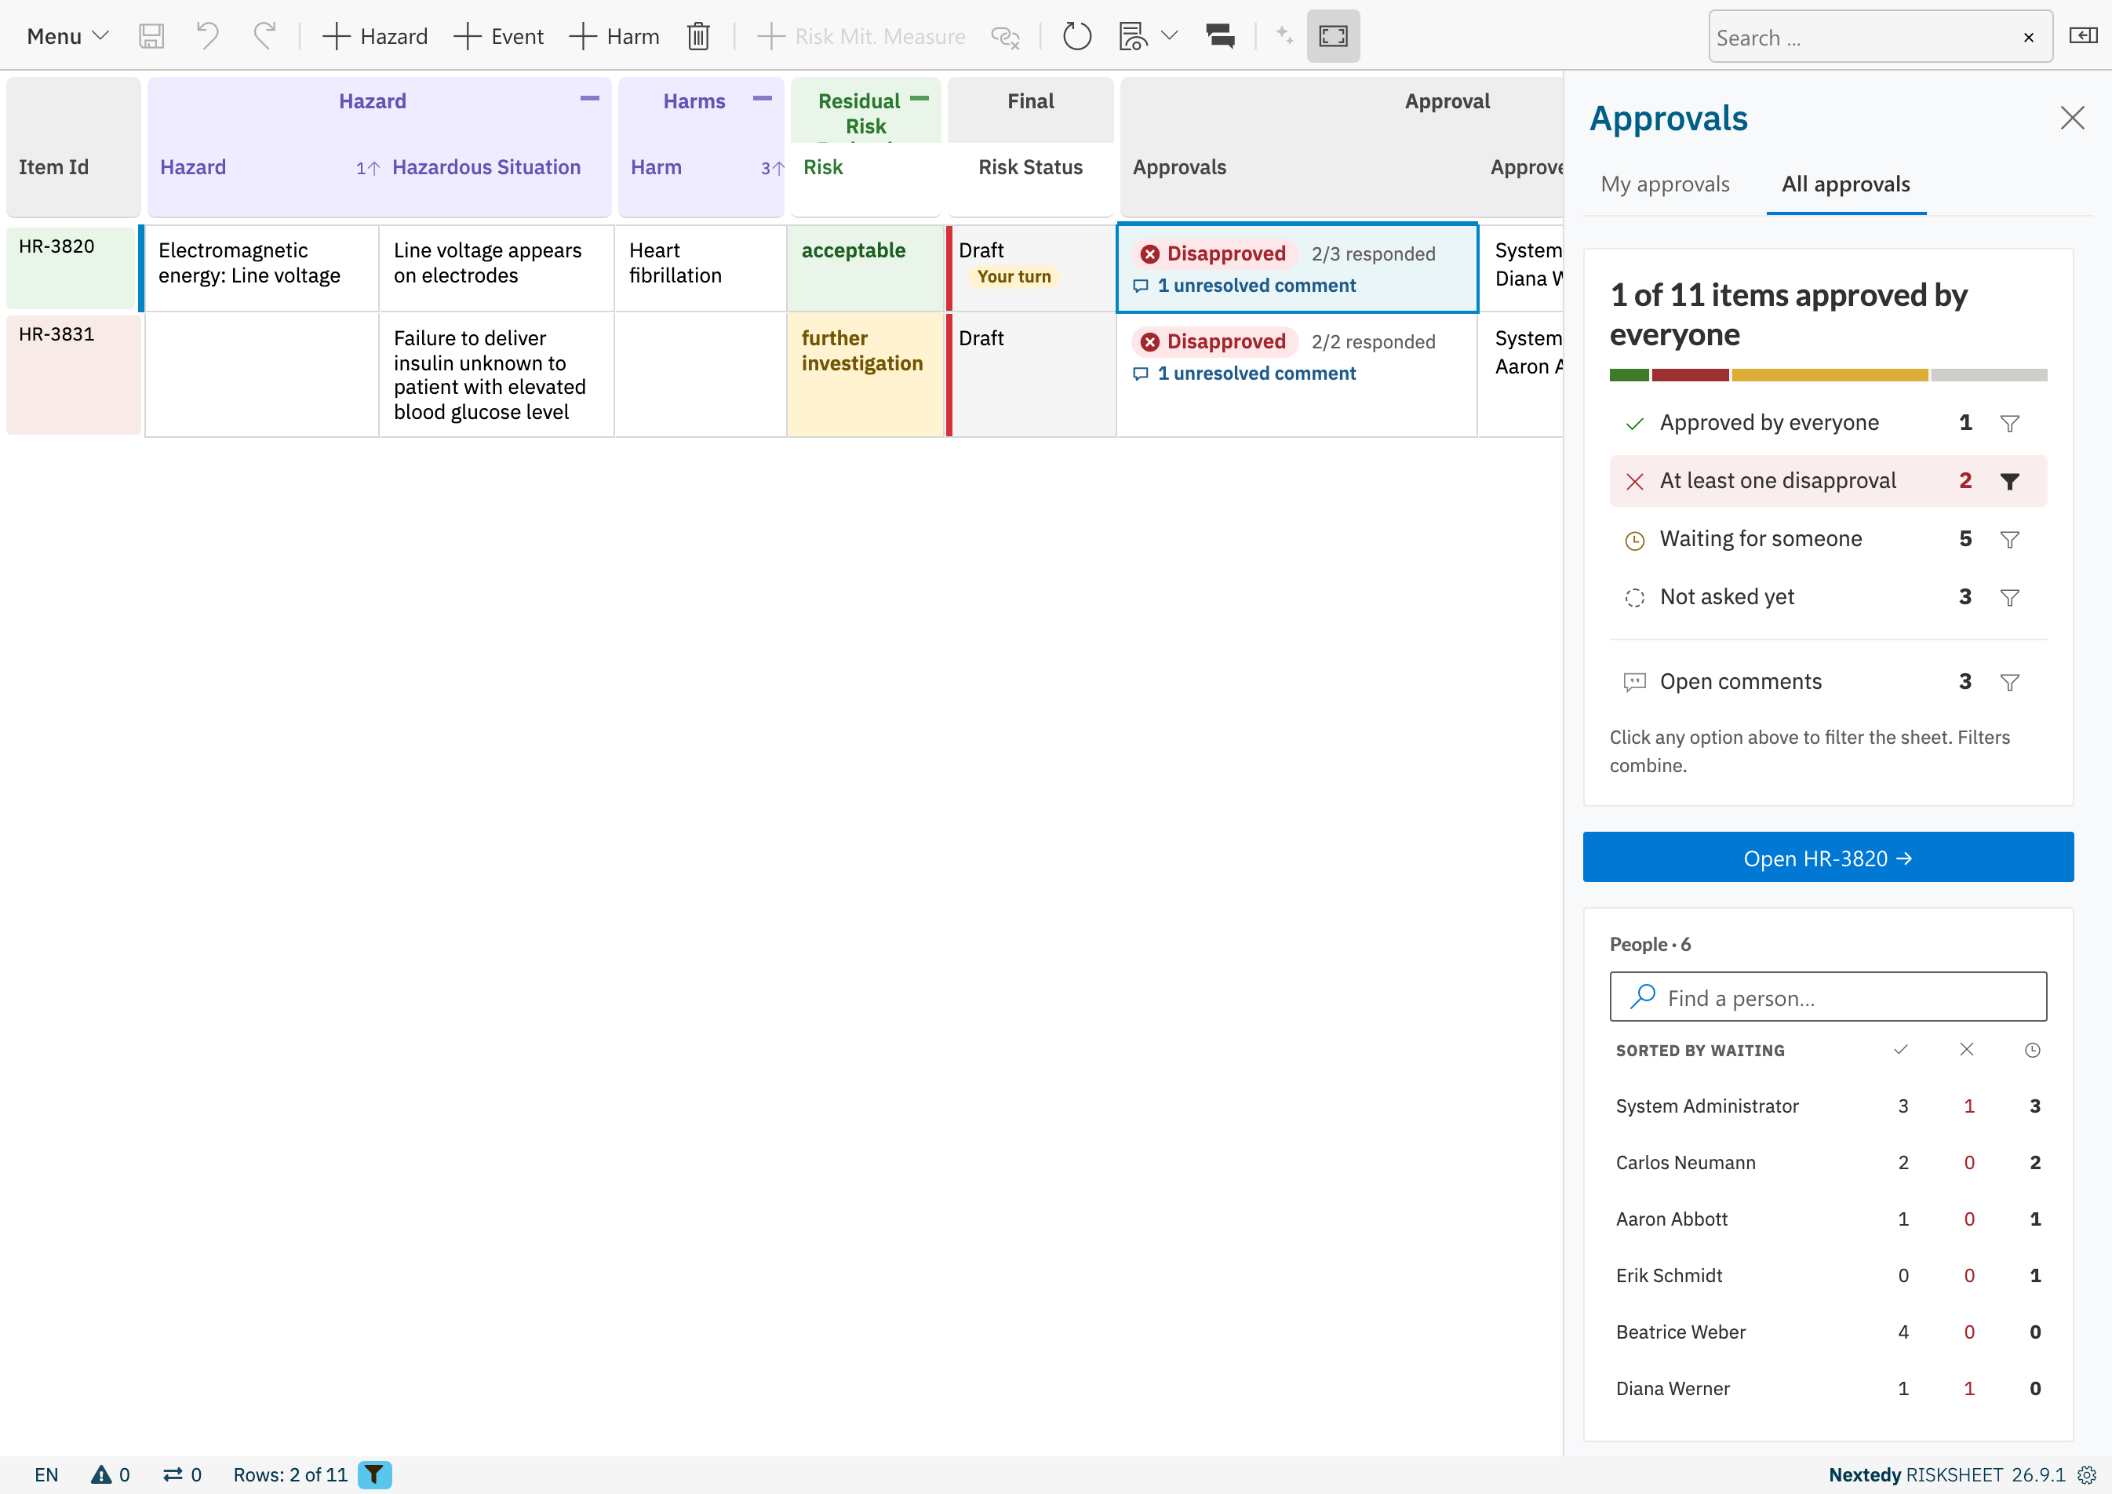This screenshot has width=2112, height=1494.
Task: Click the Undo arrow icon
Action: 207,37
